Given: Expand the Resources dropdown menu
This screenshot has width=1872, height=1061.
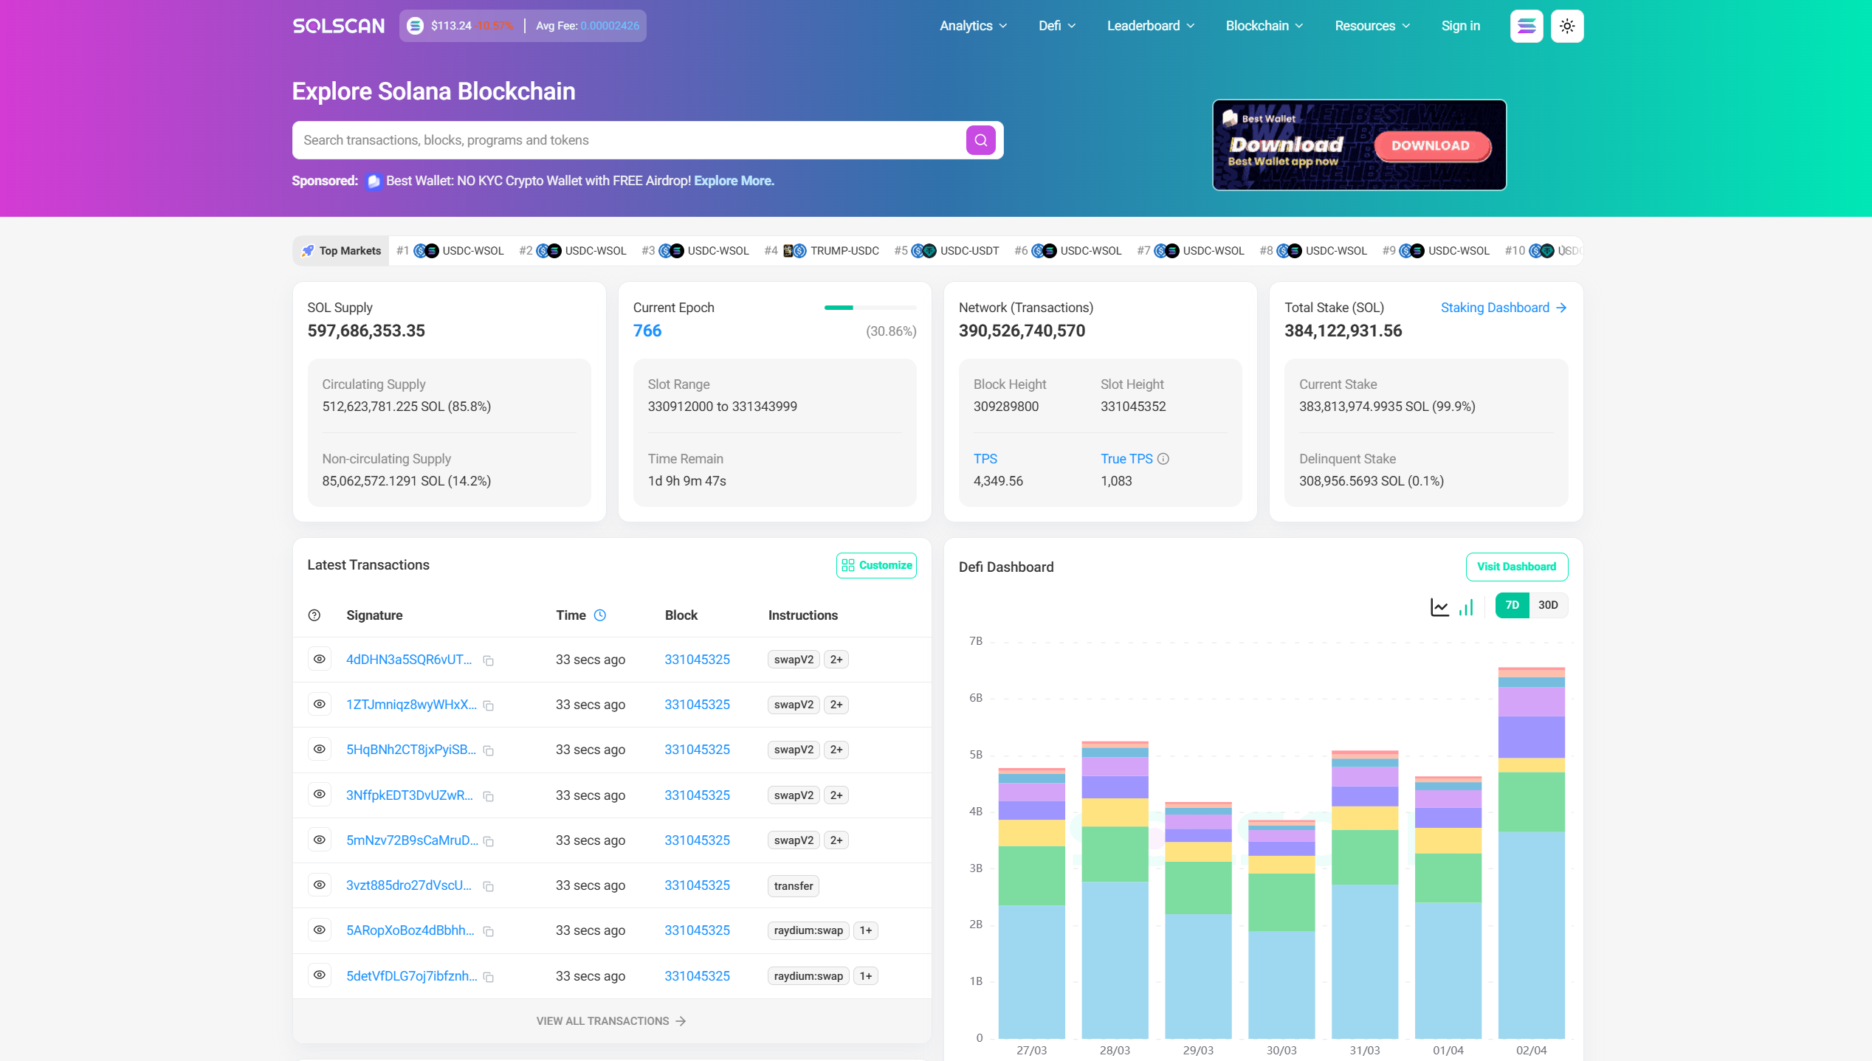Looking at the screenshot, I should pos(1372,26).
